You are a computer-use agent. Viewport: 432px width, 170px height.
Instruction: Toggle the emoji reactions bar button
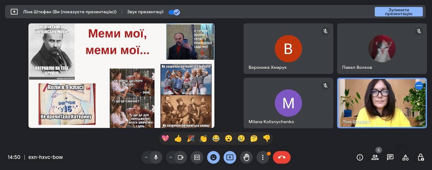point(213,157)
